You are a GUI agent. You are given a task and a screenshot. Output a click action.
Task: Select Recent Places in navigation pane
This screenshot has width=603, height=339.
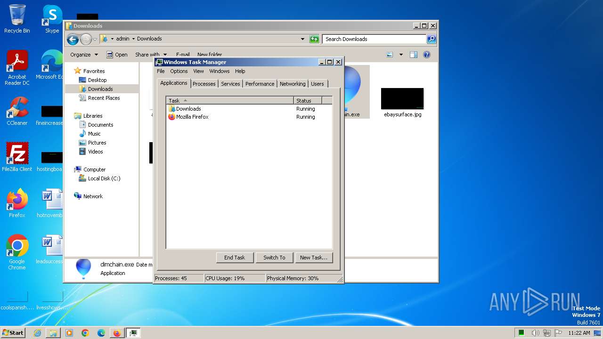click(104, 98)
